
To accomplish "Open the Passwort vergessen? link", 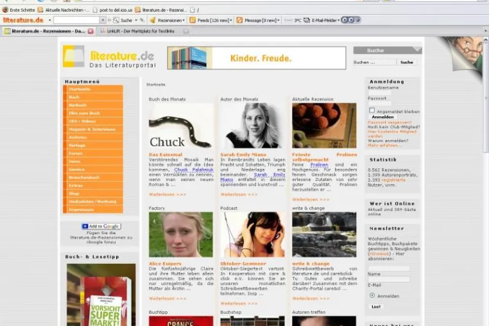I will click(x=390, y=123).
